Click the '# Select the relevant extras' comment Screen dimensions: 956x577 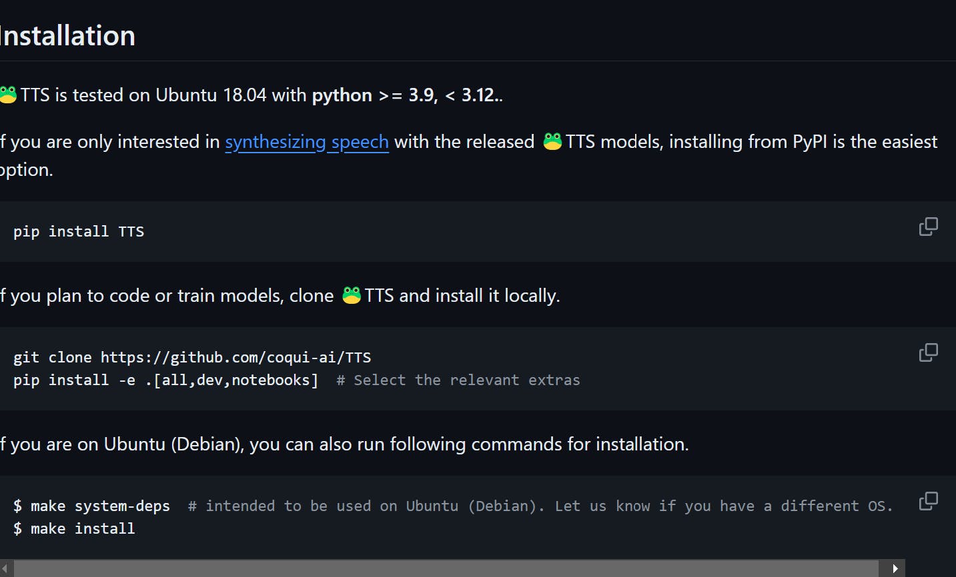[458, 380]
